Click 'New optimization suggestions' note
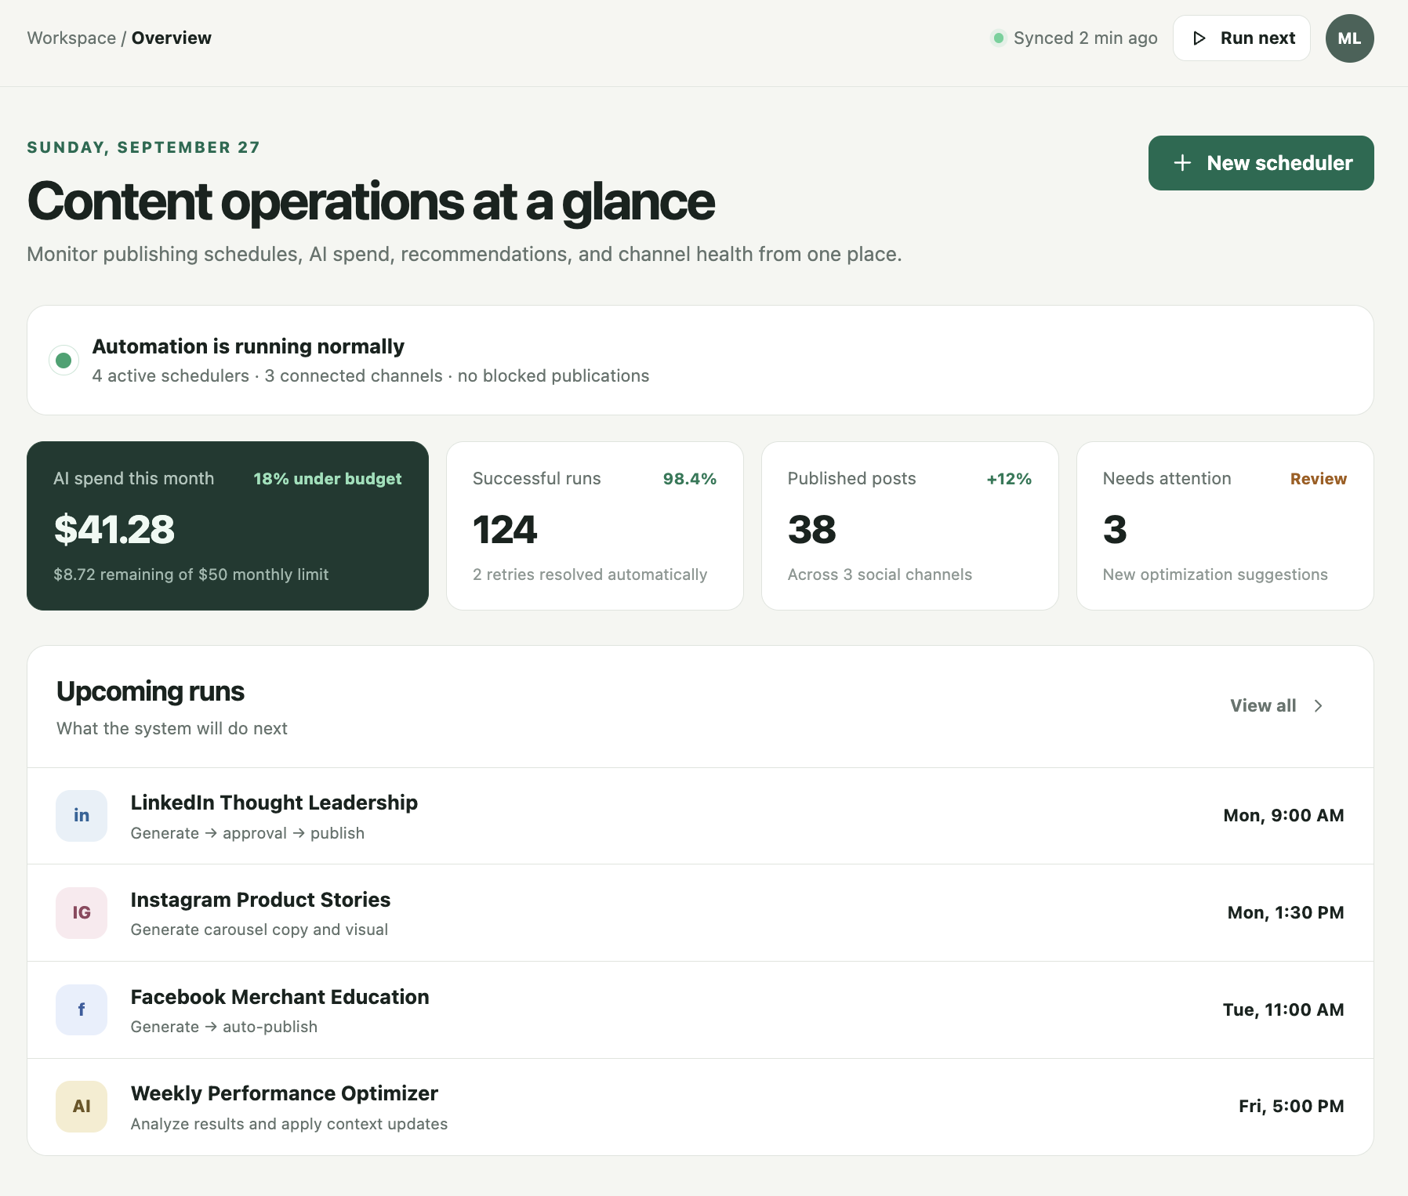The image size is (1408, 1196). coord(1215,574)
